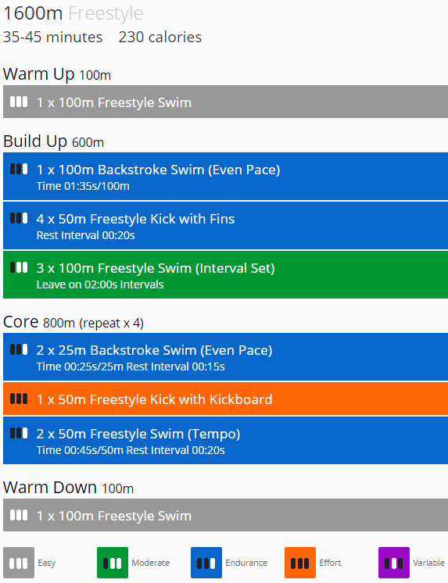The image size is (448, 583).
Task: Click intensity icon on orange Kickboard row
Action: click(x=19, y=399)
